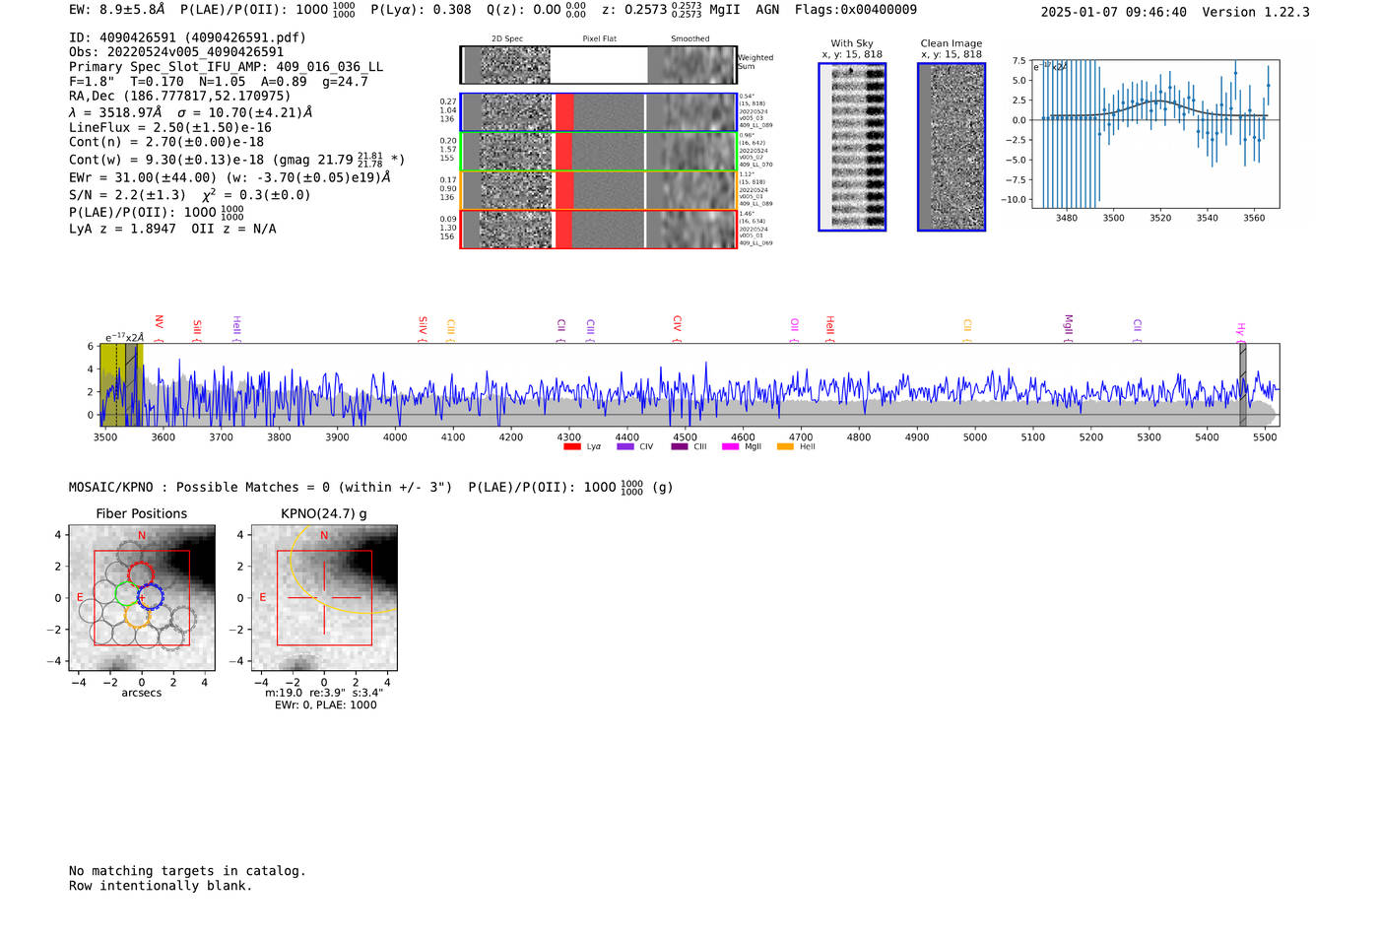
Task: Select the Obs: 20220524v005_4090426591 line
Action: click(176, 52)
